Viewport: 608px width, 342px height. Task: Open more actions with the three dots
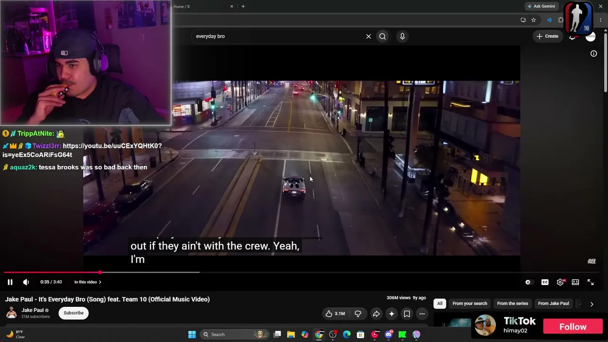(422, 313)
